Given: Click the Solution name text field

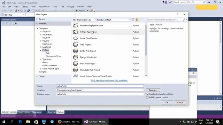Looking at the screenshot, I should (x=100, y=94).
